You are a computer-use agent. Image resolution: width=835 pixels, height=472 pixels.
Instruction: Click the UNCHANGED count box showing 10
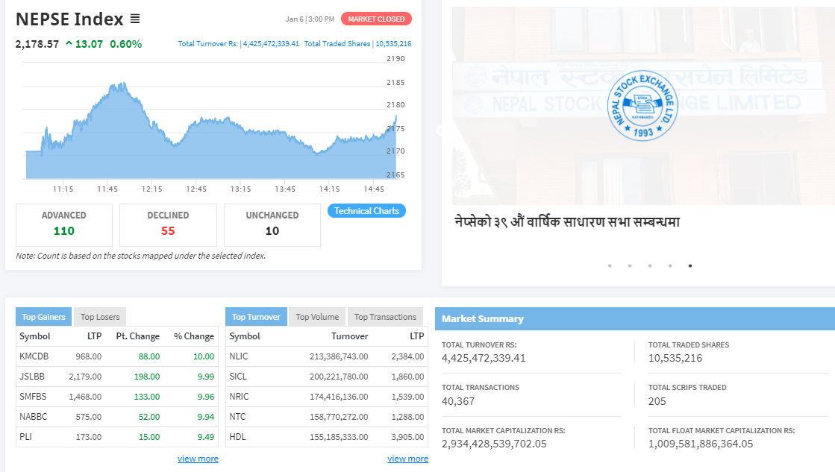pos(272,225)
